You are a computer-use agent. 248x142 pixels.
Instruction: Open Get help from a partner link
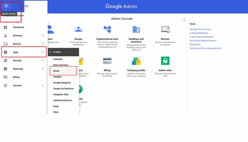click(200, 29)
